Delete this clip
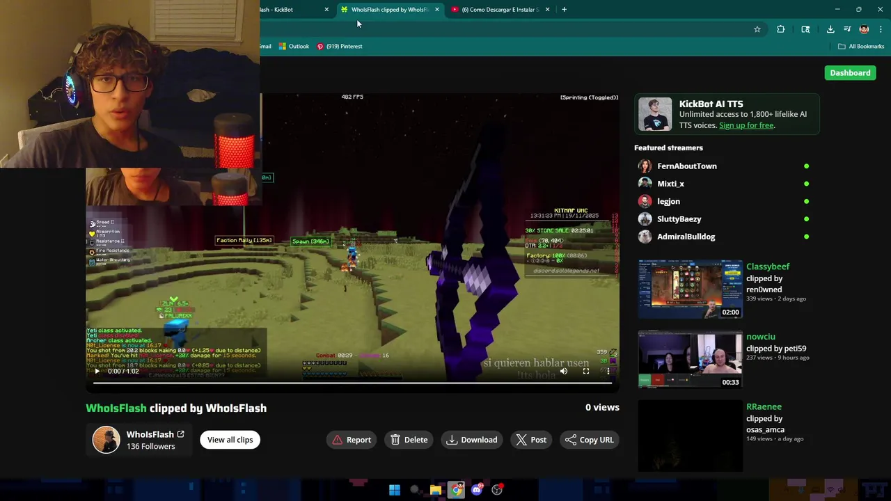891x501 pixels. pyautogui.click(x=409, y=440)
